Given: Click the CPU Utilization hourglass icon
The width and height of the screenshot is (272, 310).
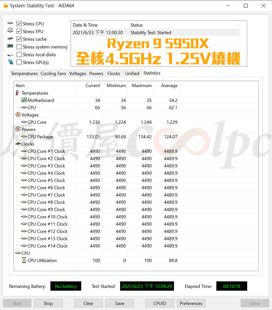Looking at the screenshot, I should click(x=24, y=260).
